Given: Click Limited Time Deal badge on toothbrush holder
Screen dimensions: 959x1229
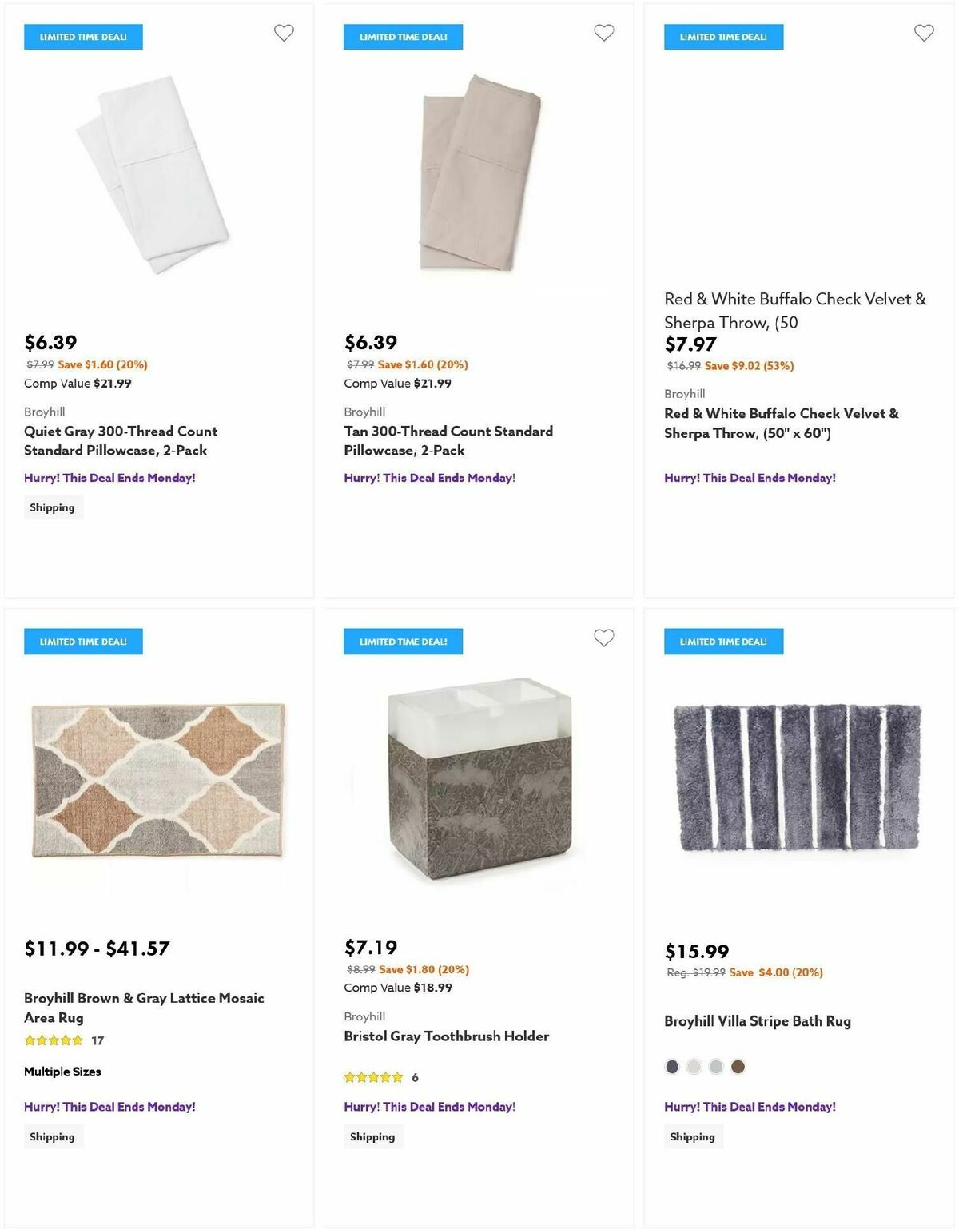Looking at the screenshot, I should pos(403,641).
